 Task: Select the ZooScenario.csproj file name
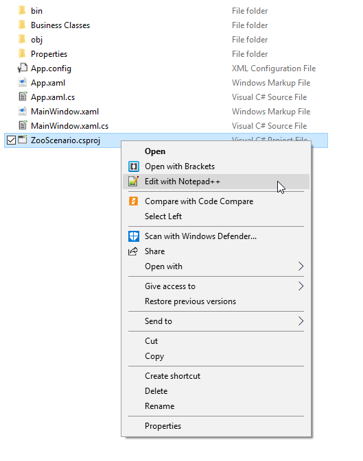coord(65,140)
